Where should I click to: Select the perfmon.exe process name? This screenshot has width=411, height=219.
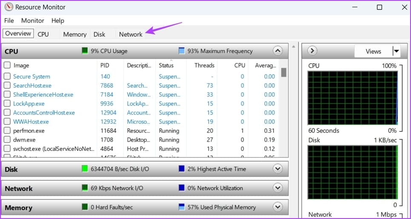pyautogui.click(x=29, y=131)
